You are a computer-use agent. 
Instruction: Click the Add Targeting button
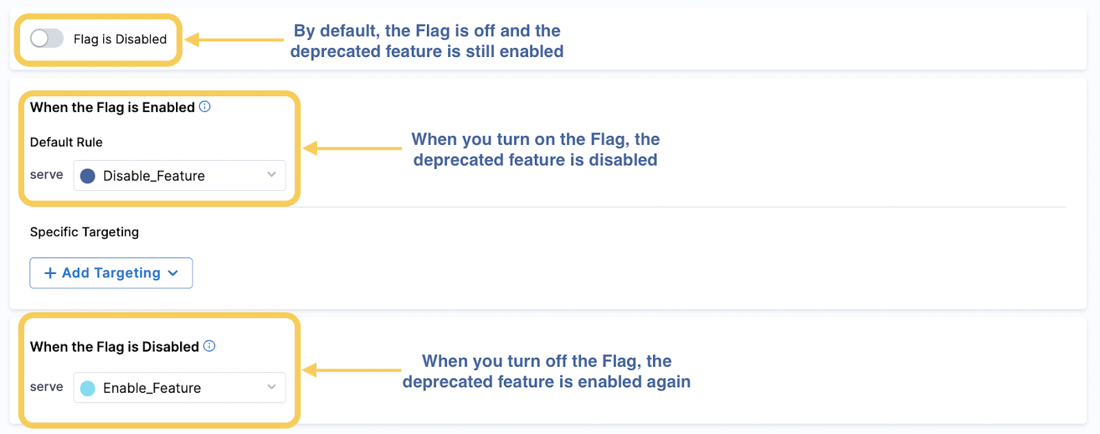(x=111, y=273)
